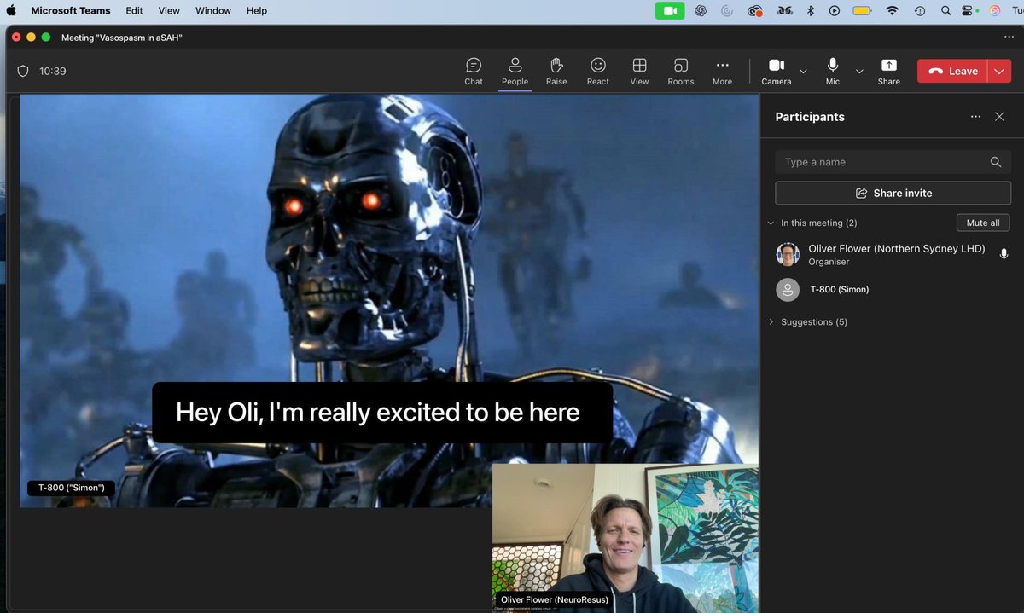Image resolution: width=1024 pixels, height=613 pixels.
Task: Raise your hand in the meeting
Action: 556,71
